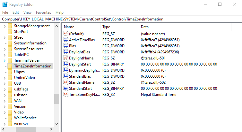
Task: Select the usbstor key label
Action: [x=20, y=95]
